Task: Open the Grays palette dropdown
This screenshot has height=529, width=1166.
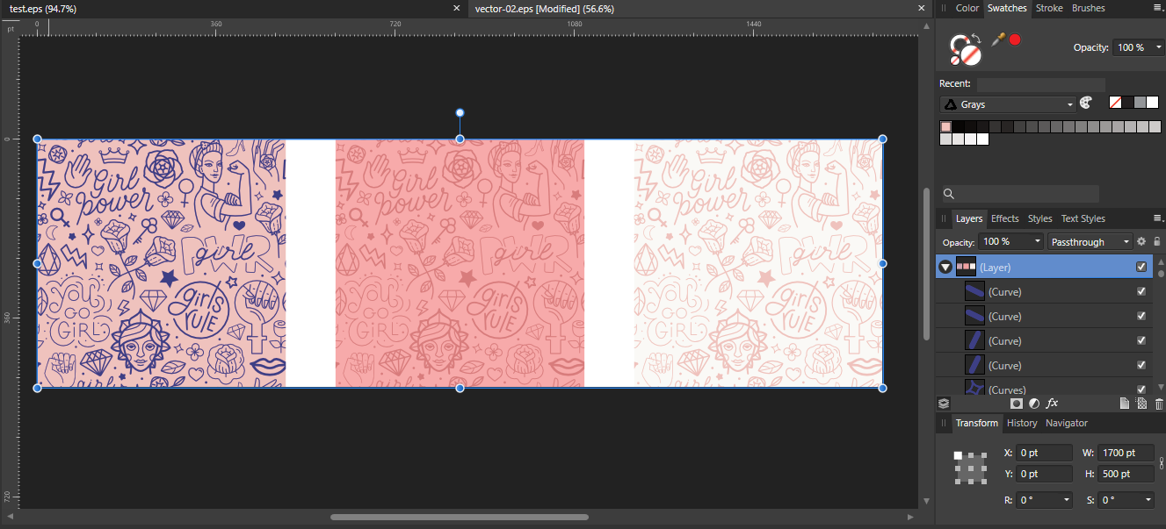Action: (1007, 104)
